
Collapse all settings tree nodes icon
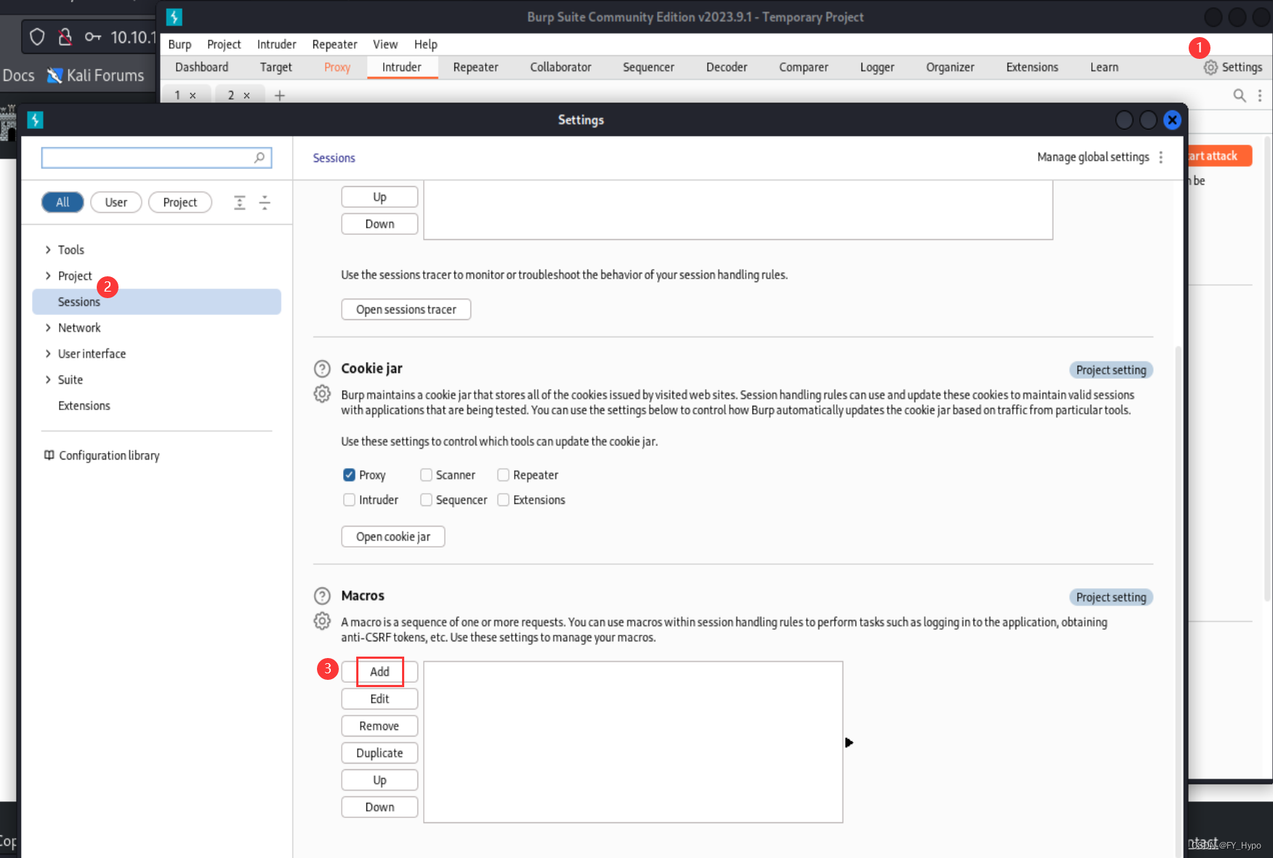(265, 202)
